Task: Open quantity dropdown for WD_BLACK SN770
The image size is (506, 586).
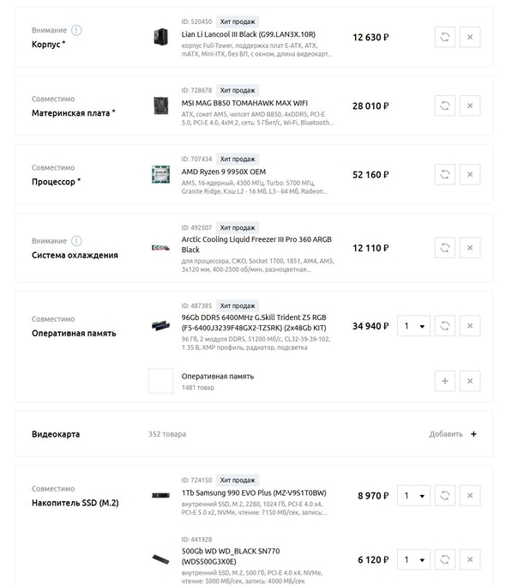Action: 413,559
